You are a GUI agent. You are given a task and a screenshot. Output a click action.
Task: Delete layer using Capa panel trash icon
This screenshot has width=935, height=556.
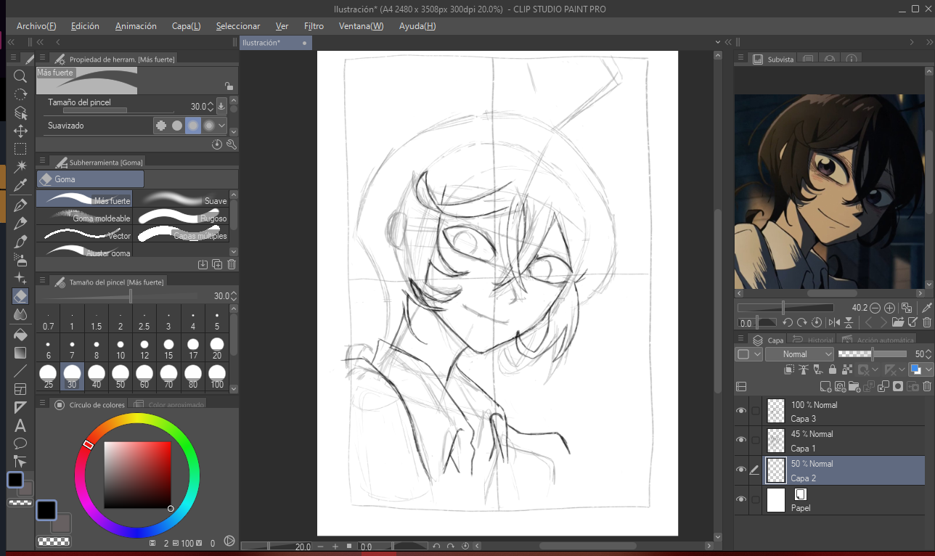pos(927,387)
